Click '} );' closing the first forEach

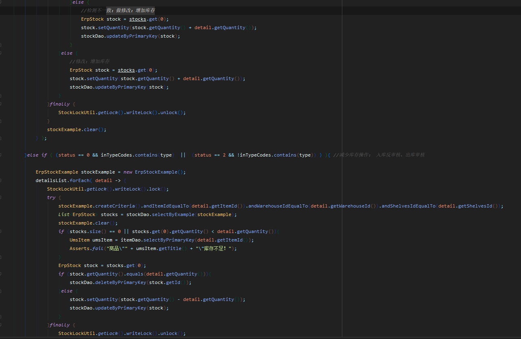[41, 138]
